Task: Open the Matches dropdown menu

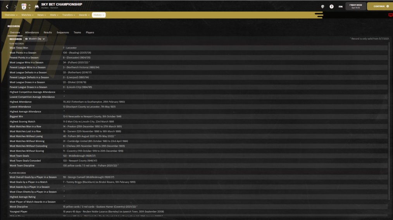Action: 27,15
